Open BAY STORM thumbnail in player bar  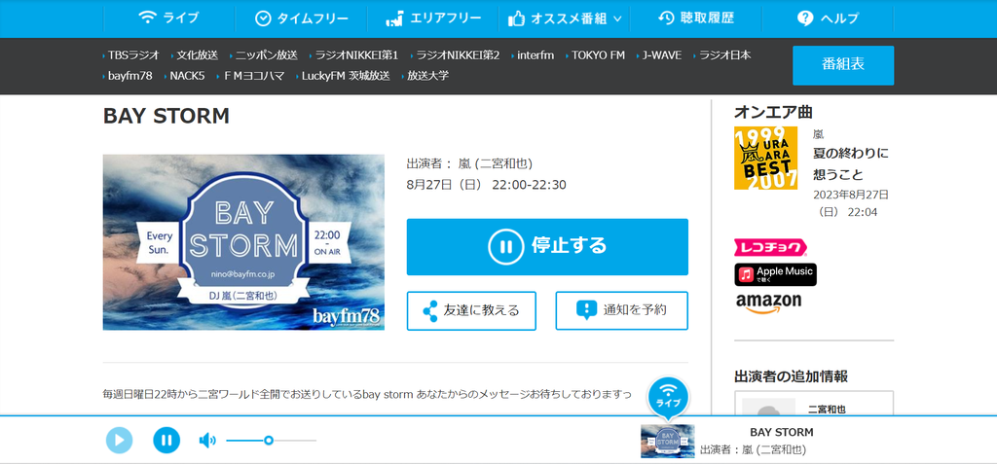pos(668,441)
